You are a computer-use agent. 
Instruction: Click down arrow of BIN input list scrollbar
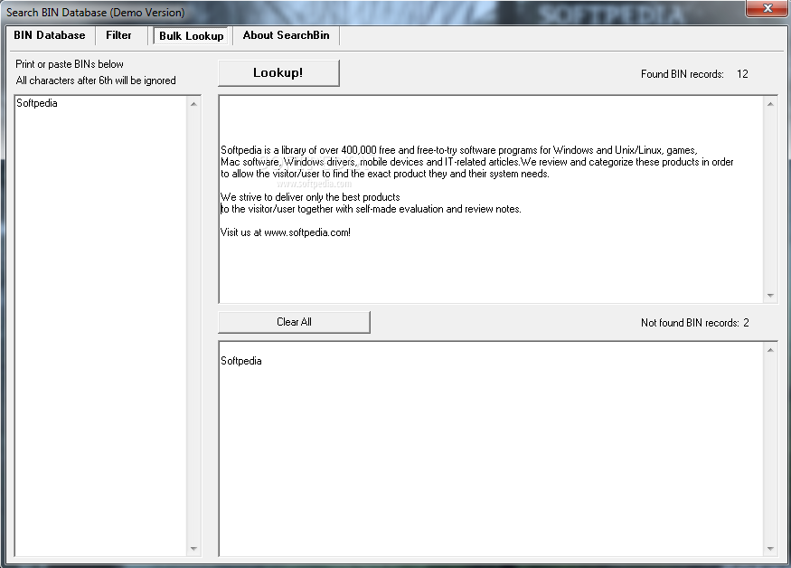click(193, 548)
